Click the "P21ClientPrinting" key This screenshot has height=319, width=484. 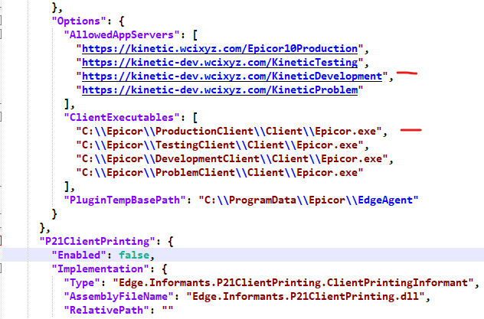coord(97,241)
